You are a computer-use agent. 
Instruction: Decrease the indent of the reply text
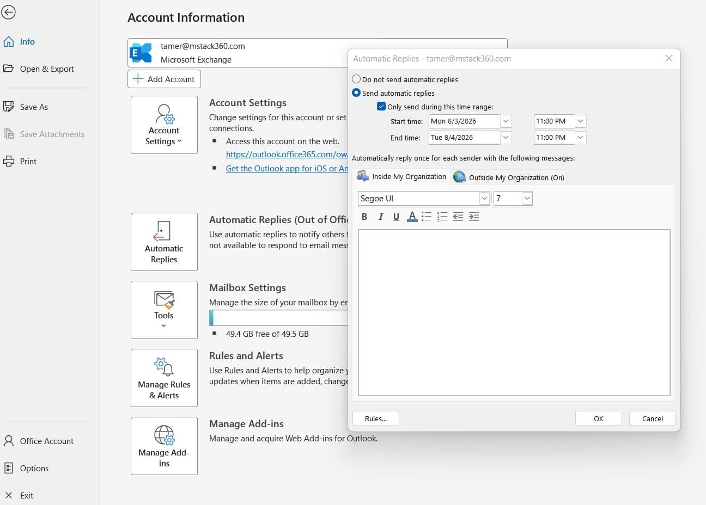click(x=458, y=217)
